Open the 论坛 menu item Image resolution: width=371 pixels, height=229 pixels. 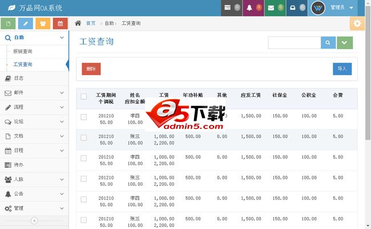click(x=34, y=122)
